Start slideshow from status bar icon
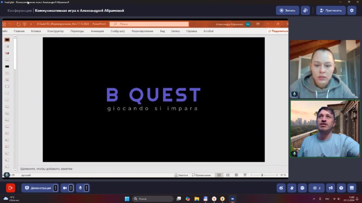The height and width of the screenshot is (203, 362). [245, 175]
